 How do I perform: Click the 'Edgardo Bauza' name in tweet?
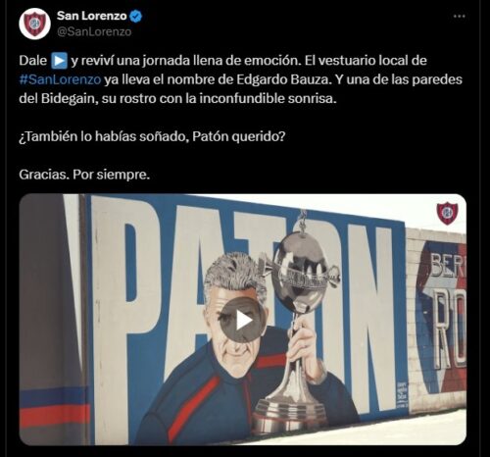[282, 79]
